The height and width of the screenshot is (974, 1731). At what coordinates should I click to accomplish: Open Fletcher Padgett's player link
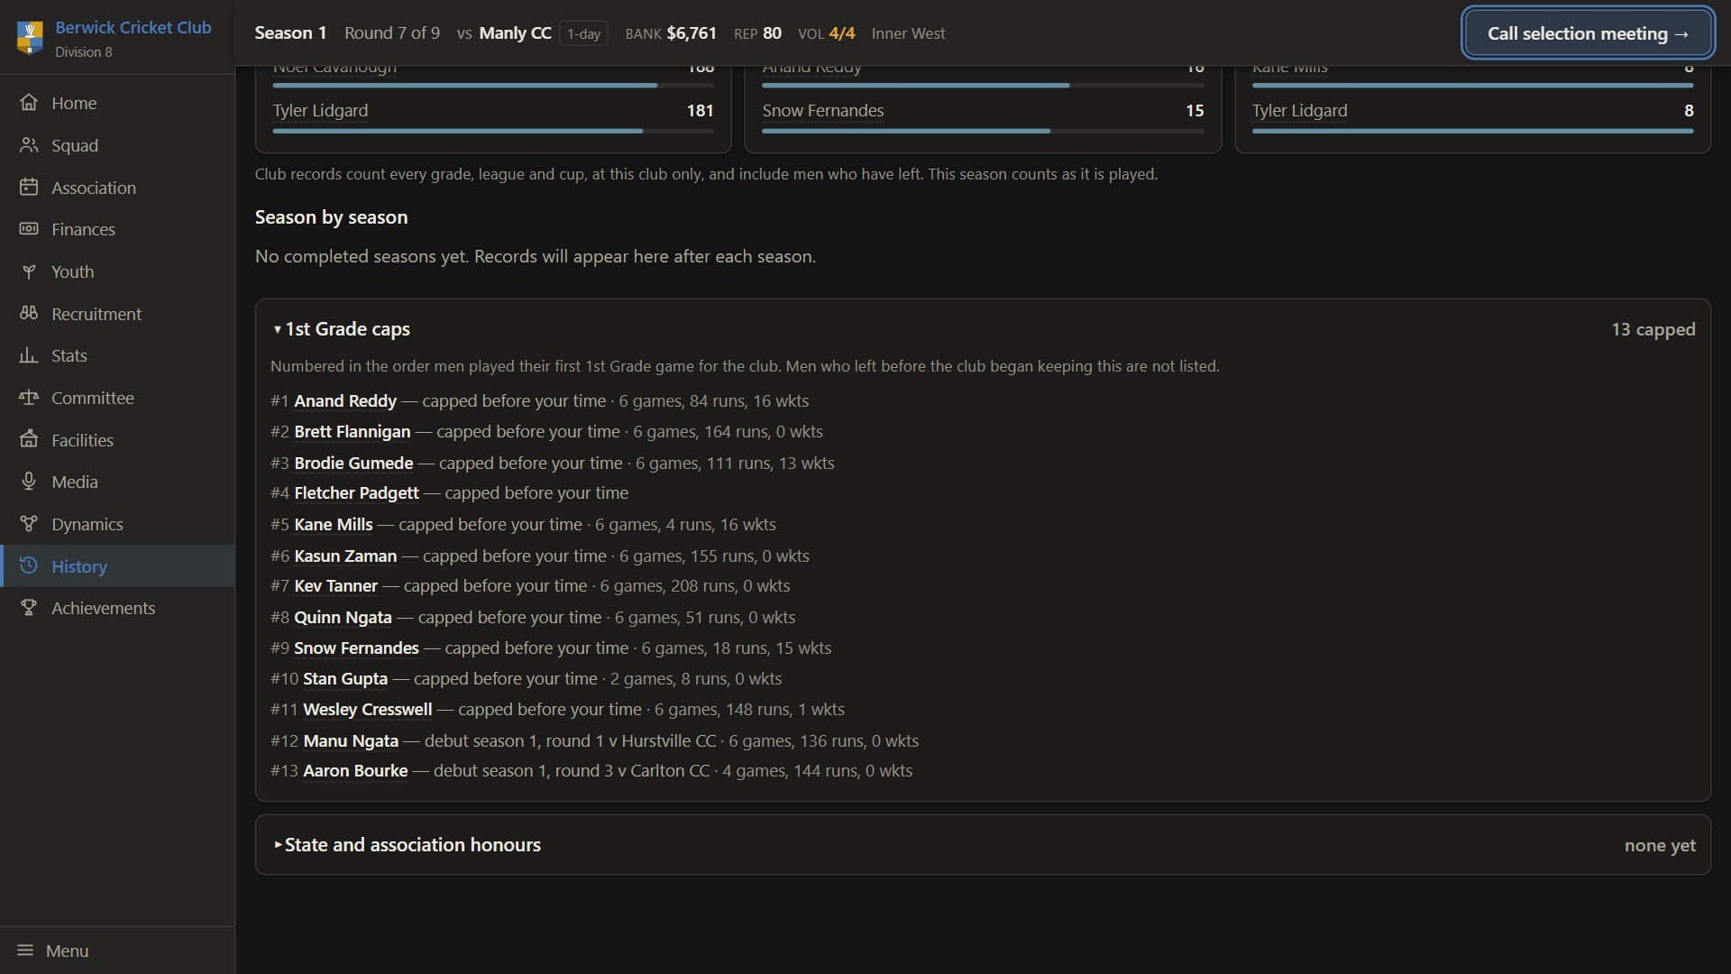point(356,493)
